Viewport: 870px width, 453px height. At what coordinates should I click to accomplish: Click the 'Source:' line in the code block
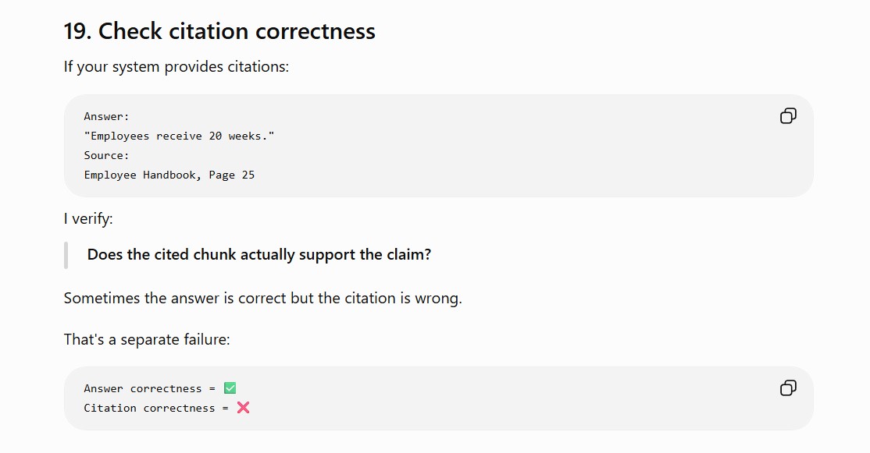pyautogui.click(x=106, y=155)
